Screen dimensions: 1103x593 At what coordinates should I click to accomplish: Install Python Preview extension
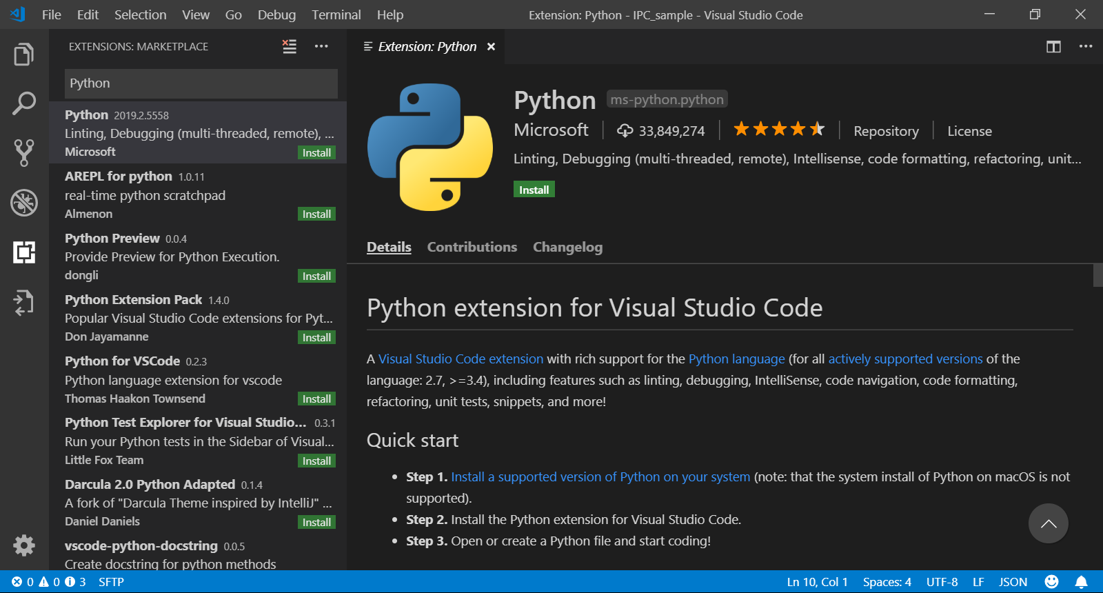tap(316, 276)
